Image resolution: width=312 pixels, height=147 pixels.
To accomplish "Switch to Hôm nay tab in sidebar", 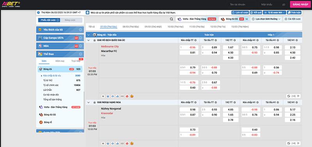I will [60, 61].
